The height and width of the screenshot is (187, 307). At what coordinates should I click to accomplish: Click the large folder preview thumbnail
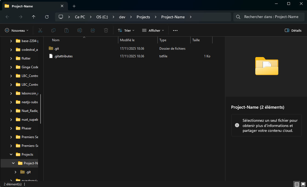pyautogui.click(x=267, y=66)
